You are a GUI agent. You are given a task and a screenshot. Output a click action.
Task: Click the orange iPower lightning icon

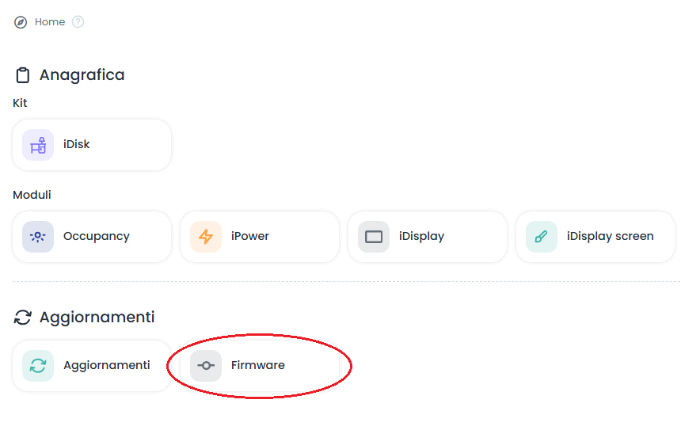[206, 237]
